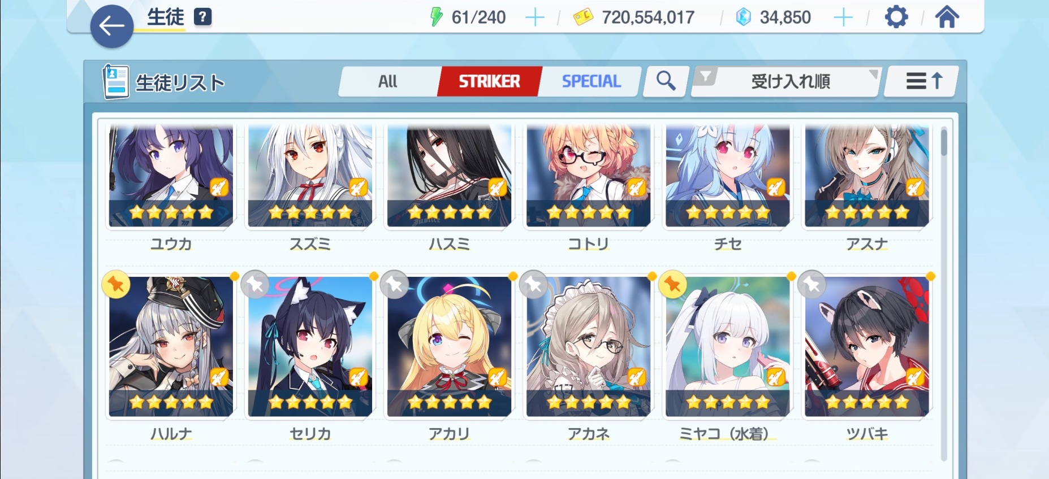1049x479 pixels.
Task: Toggle the favorite pin on ミヤコ（水着）
Action: tap(673, 284)
